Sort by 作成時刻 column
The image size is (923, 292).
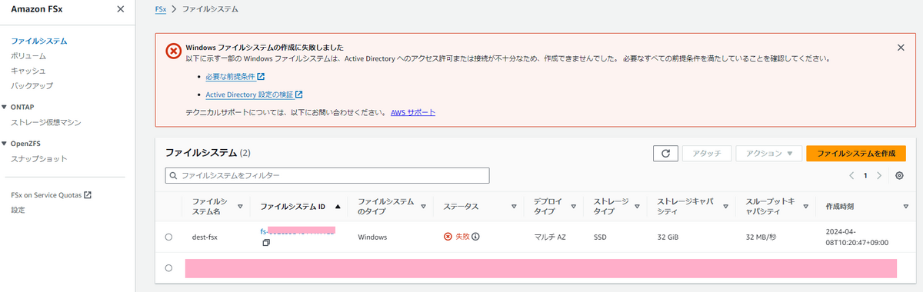pos(905,207)
